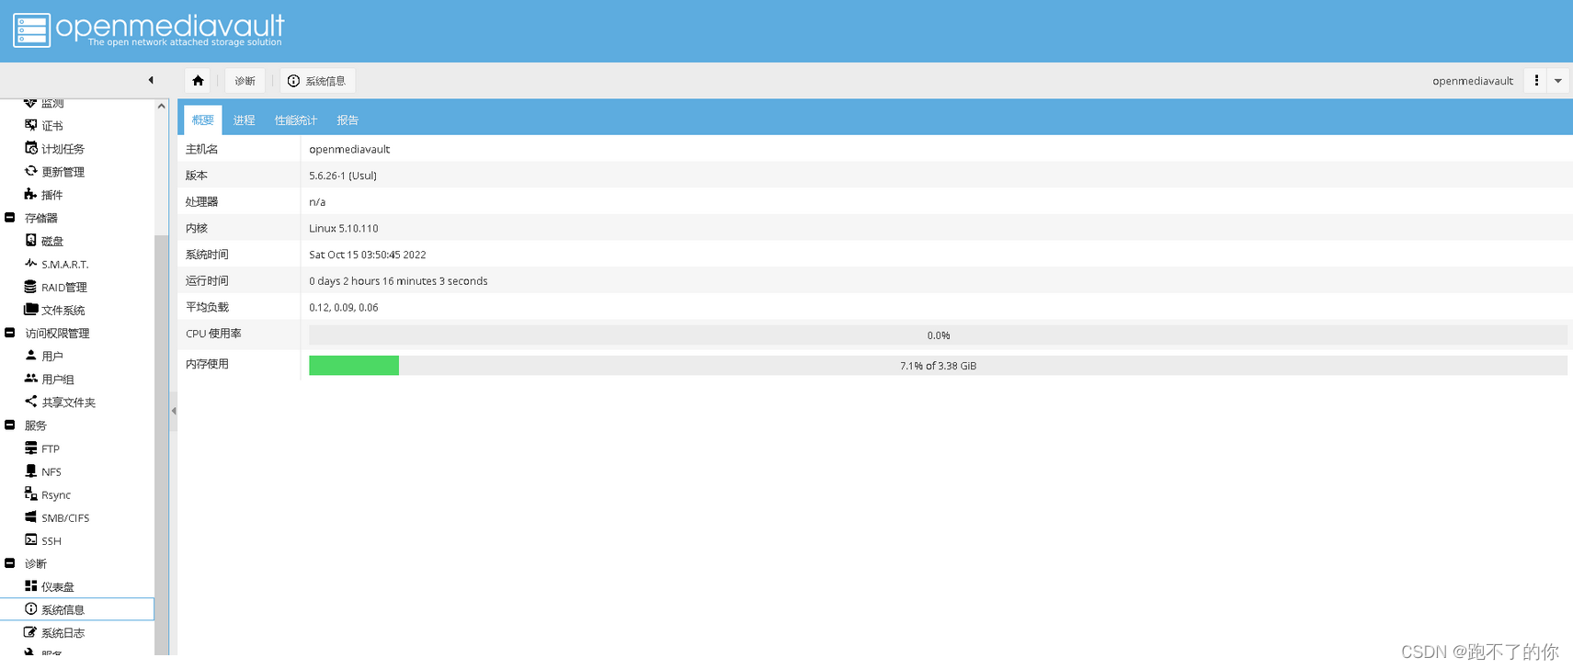Collapse the sidebar with left arrow icon
The height and width of the screenshot is (669, 1573).
click(x=151, y=80)
